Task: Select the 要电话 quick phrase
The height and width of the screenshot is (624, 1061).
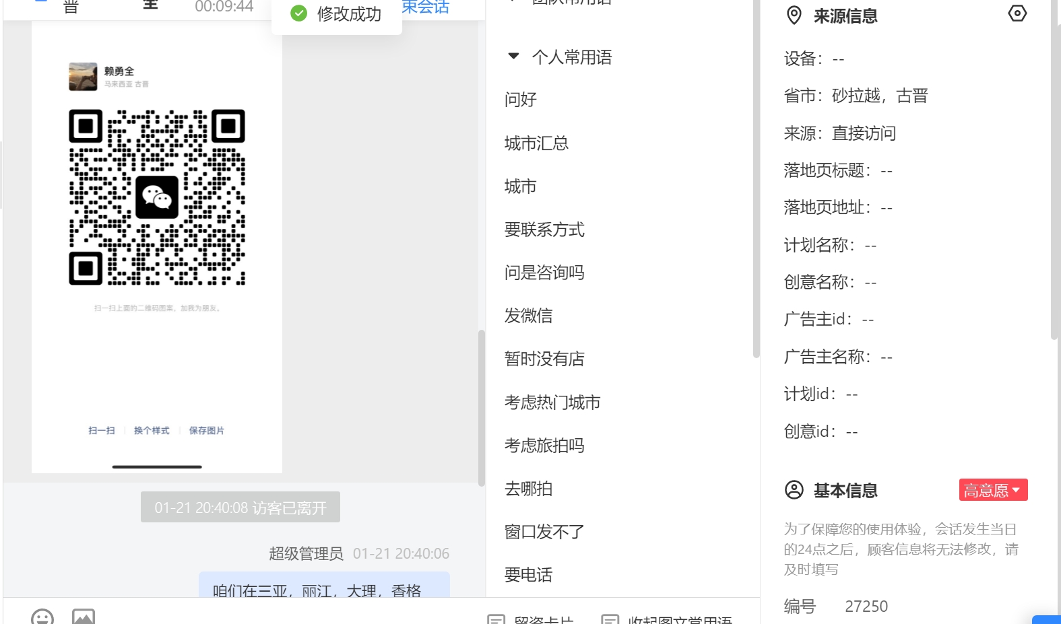Action: [529, 575]
